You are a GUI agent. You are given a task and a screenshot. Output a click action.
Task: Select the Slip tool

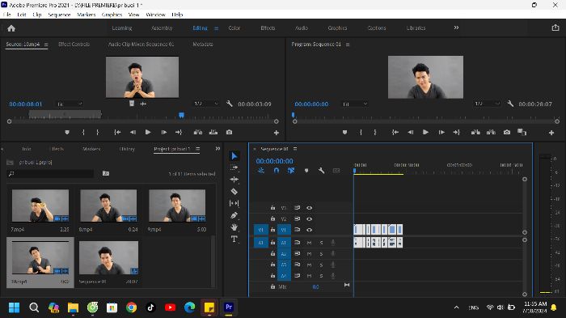click(x=234, y=203)
